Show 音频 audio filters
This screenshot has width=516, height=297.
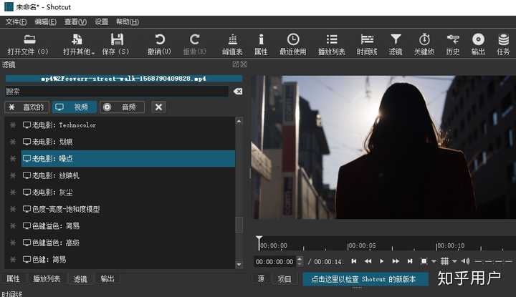[x=122, y=107]
